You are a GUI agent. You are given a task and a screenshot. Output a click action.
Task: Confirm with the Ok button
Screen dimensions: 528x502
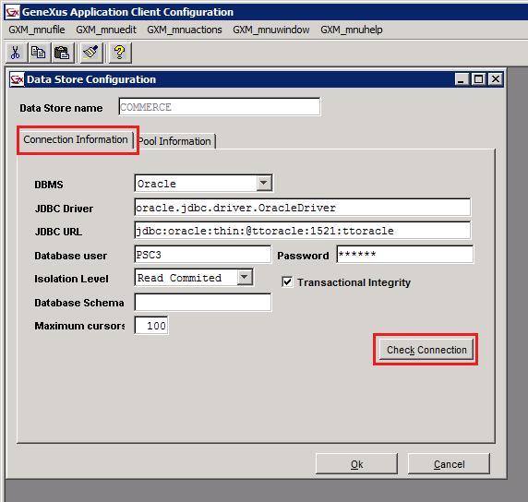tap(356, 464)
